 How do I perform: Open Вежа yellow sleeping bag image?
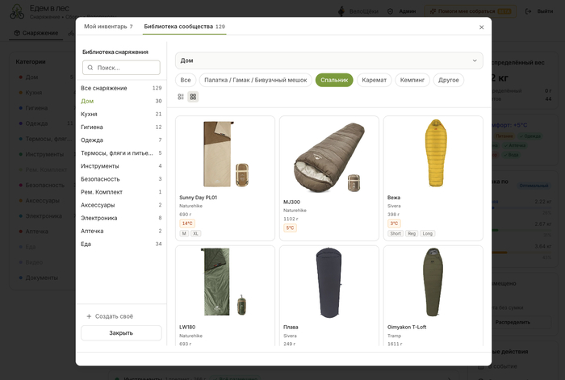click(x=436, y=153)
